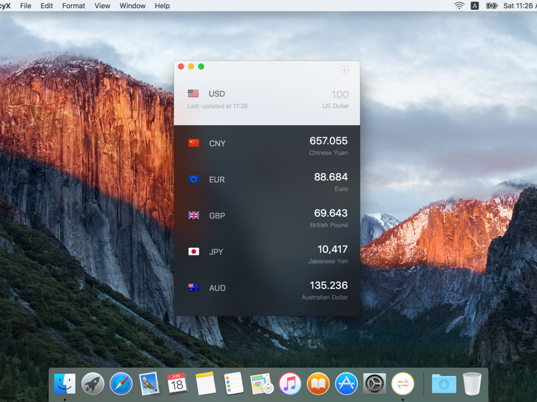Open the App Store from Dock
537x402 pixels.
346,384
